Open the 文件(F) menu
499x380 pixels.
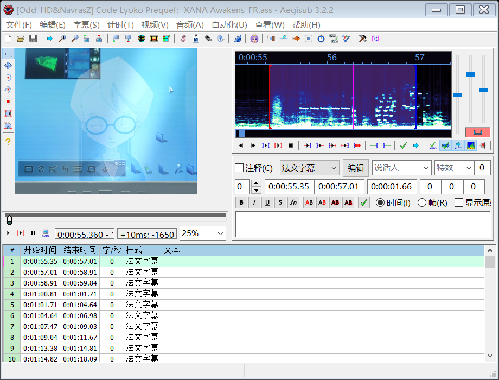coord(19,25)
